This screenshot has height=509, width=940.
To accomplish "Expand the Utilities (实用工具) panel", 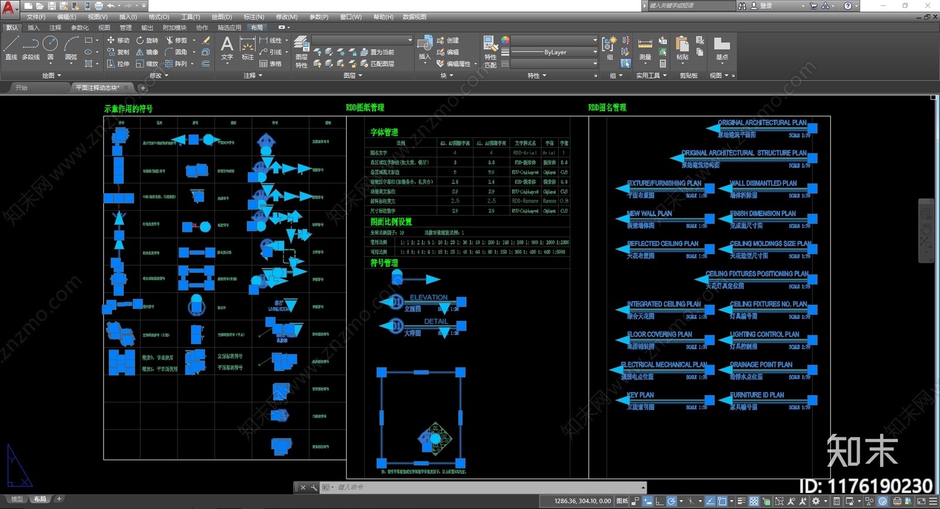I will [652, 75].
